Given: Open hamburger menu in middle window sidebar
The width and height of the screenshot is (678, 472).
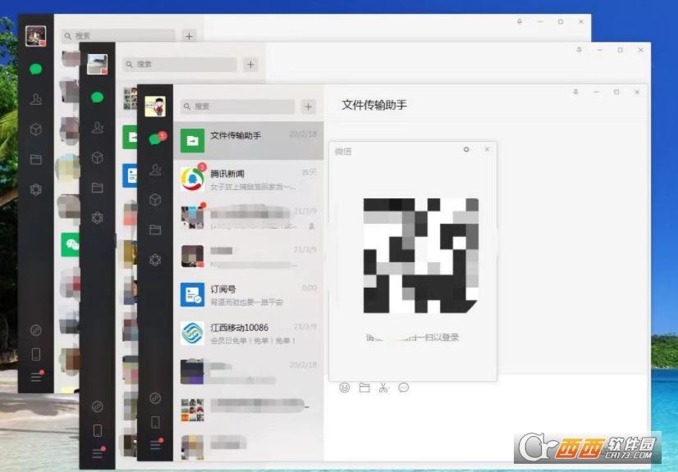Looking at the screenshot, I should click(98, 453).
